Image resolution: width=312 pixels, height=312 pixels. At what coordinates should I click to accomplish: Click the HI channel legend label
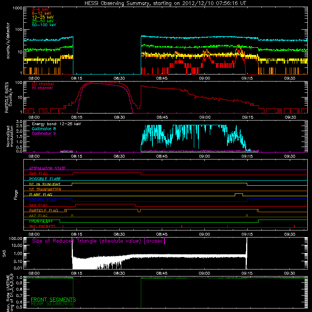42,88
